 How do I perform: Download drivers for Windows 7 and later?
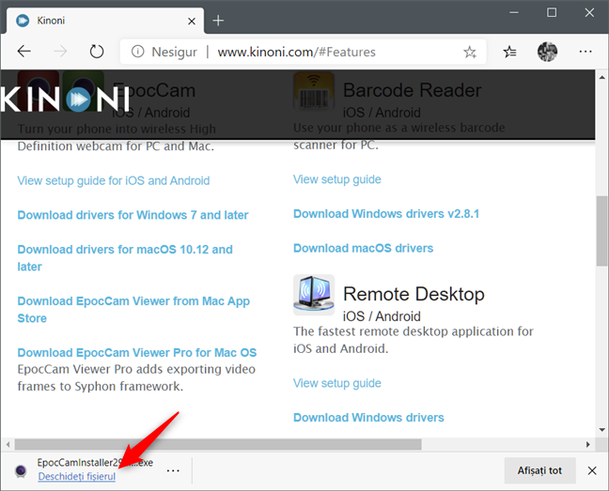pyautogui.click(x=133, y=215)
